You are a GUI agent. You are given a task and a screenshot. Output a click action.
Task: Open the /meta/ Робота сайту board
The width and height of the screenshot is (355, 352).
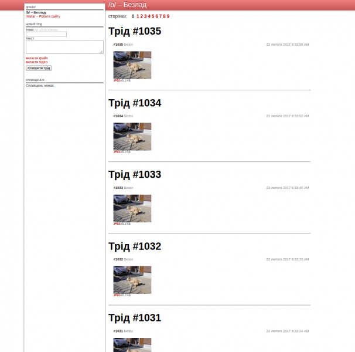point(43,16)
